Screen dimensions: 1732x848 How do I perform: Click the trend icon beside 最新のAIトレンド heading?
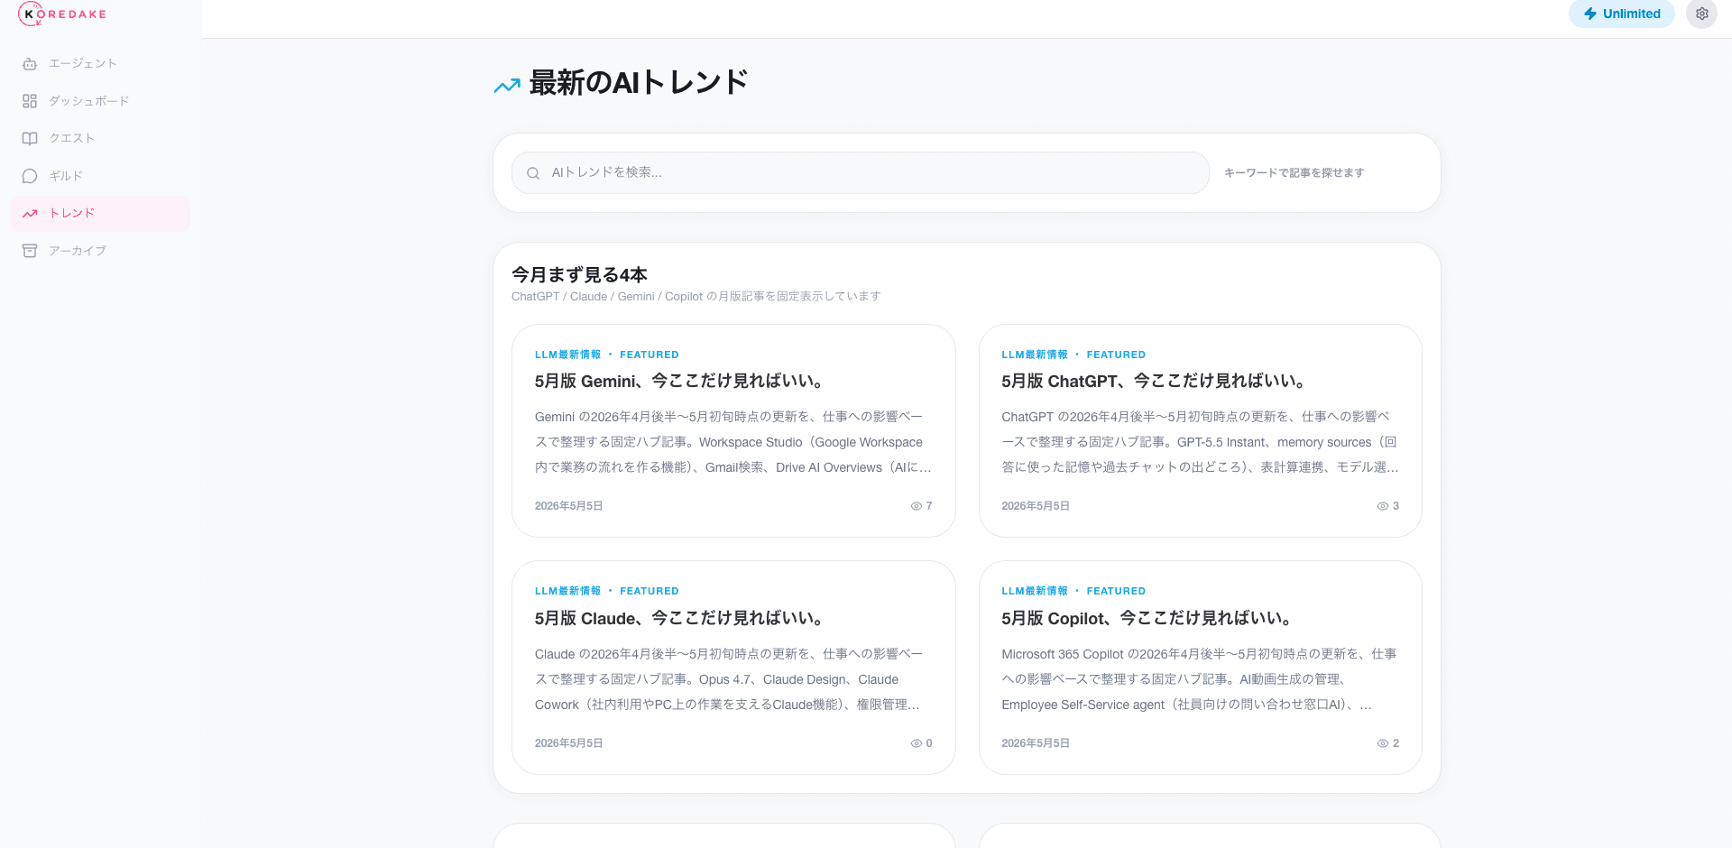pyautogui.click(x=507, y=85)
